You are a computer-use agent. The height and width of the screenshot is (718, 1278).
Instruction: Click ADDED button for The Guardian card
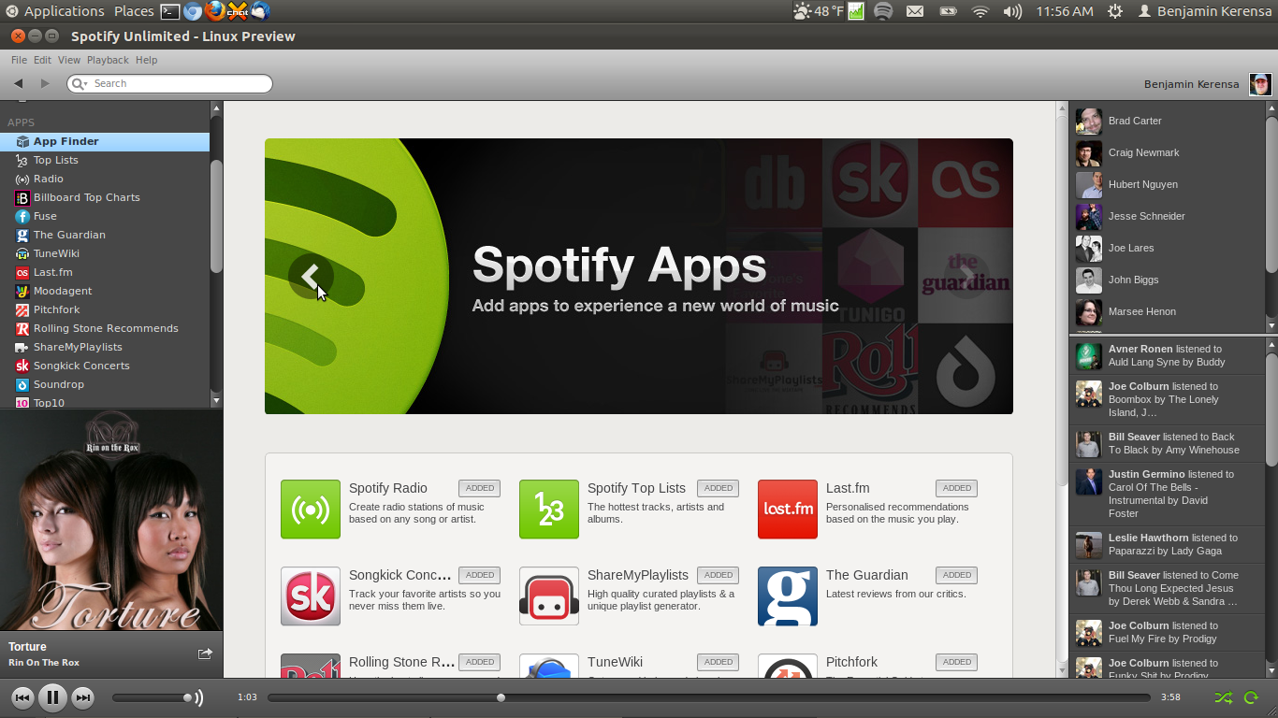click(x=957, y=575)
